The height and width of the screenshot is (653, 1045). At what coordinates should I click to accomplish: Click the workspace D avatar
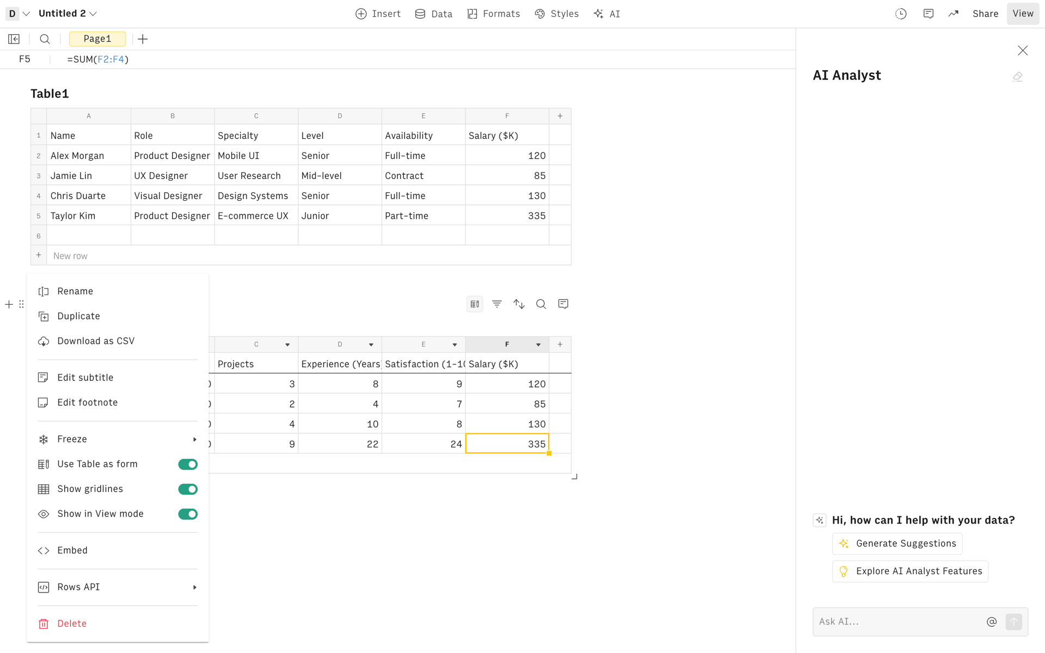coord(12,14)
